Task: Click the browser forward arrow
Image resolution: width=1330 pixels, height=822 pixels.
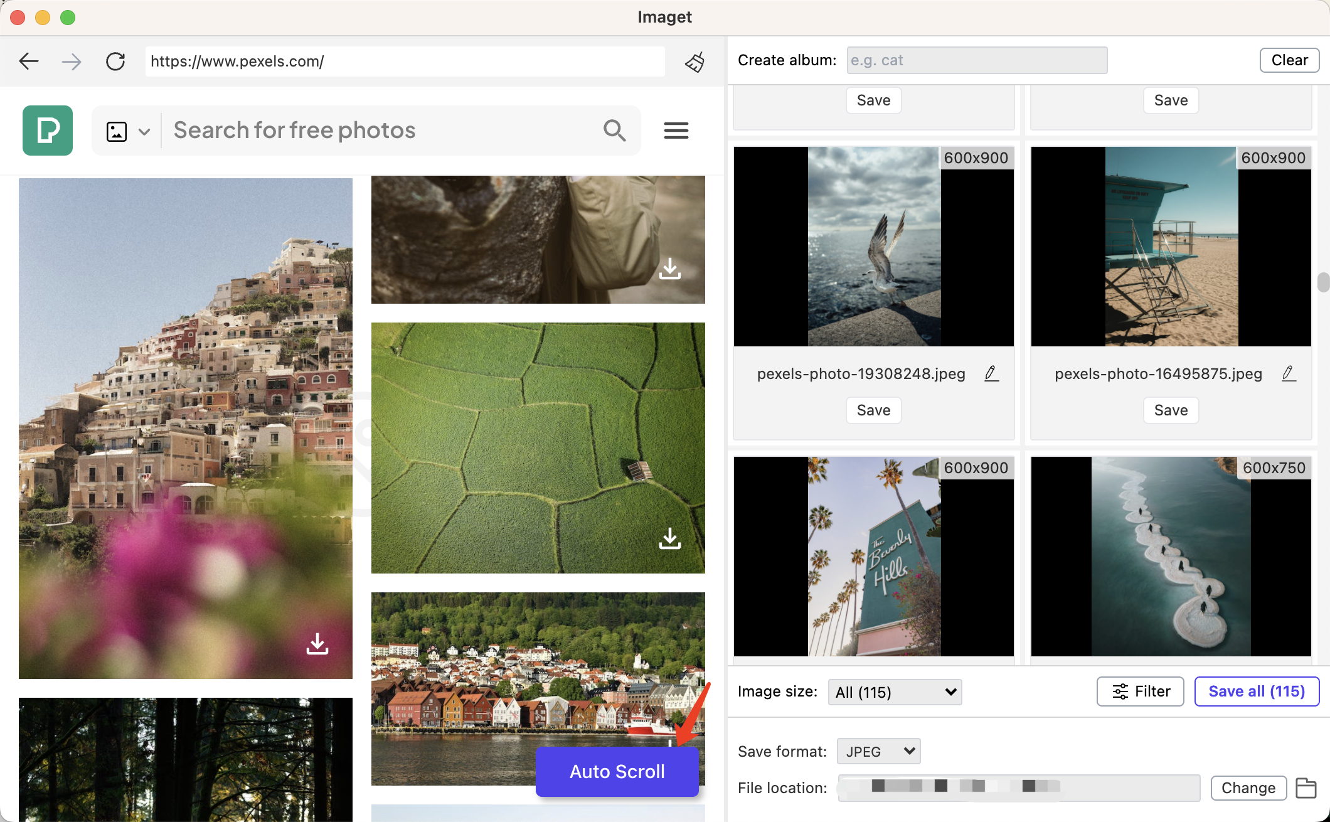Action: coord(72,61)
